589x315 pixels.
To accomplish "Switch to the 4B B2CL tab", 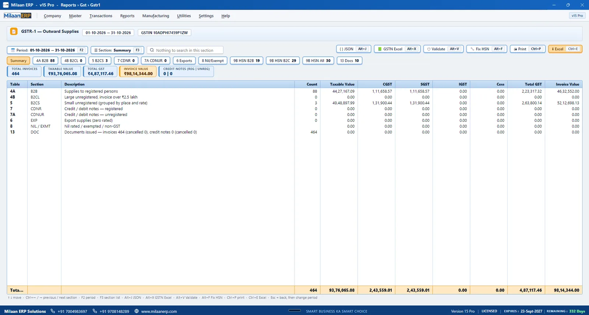I will [73, 61].
